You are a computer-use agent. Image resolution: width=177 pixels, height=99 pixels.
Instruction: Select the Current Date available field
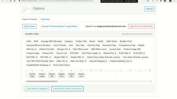point(115,49)
